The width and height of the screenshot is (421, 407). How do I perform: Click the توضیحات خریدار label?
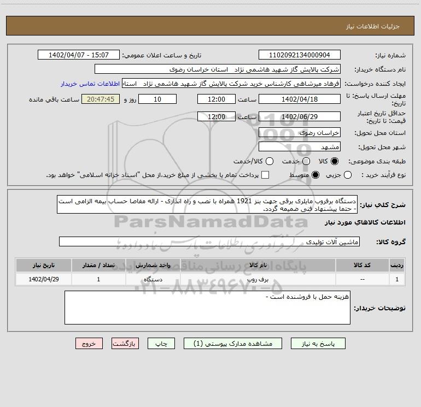click(x=379, y=308)
